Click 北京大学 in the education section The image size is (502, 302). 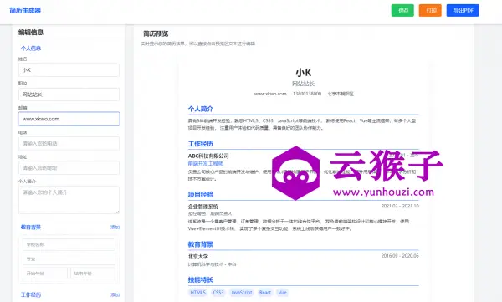pos(198,257)
